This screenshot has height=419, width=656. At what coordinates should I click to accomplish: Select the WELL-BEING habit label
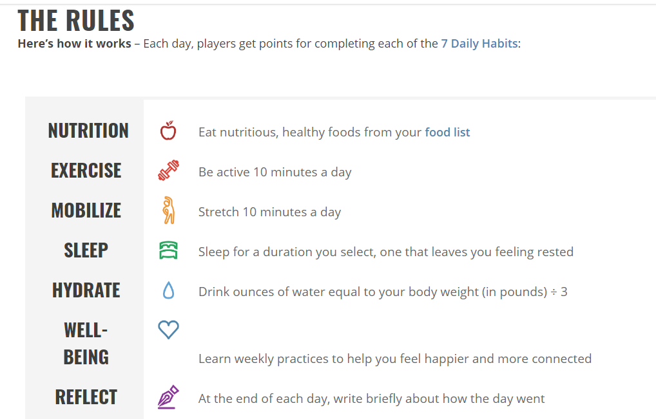tap(86, 344)
